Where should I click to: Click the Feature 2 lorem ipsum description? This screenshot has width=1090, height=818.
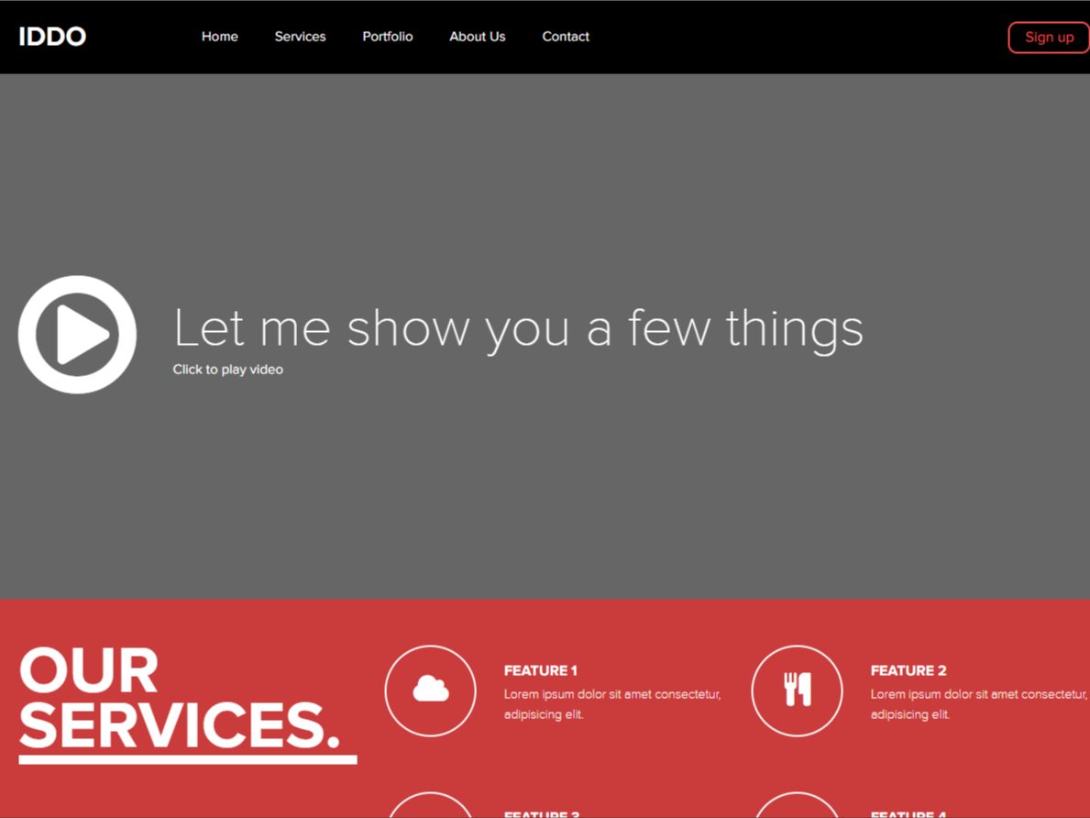(x=979, y=704)
